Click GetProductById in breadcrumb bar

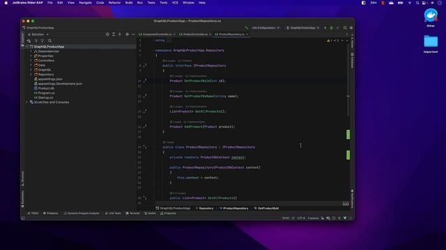click(x=266, y=208)
